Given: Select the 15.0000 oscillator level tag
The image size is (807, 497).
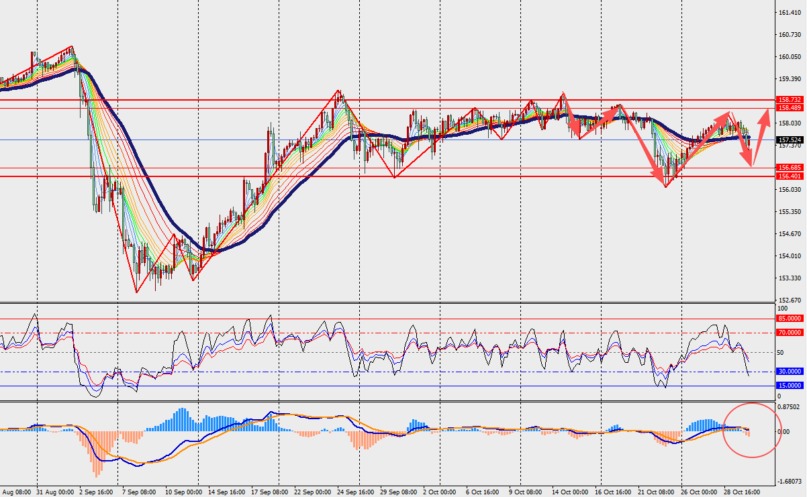Looking at the screenshot, I should click(x=790, y=386).
